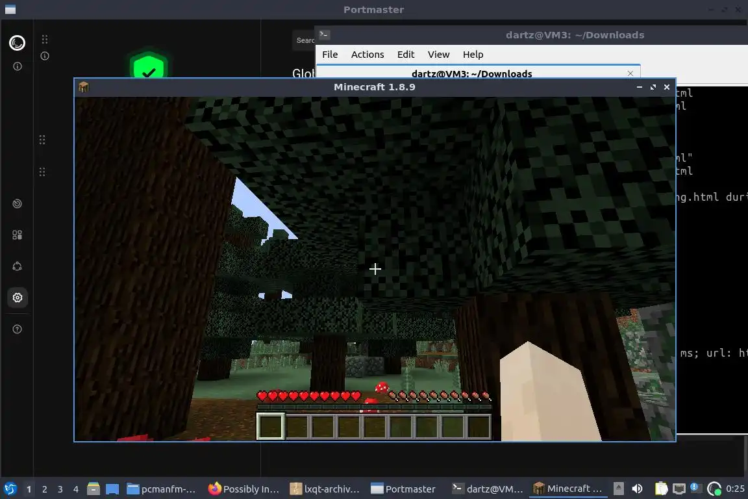Screen dimensions: 748x499
Task: Click the info icon below the Portmaster logo
Action: tap(17, 66)
